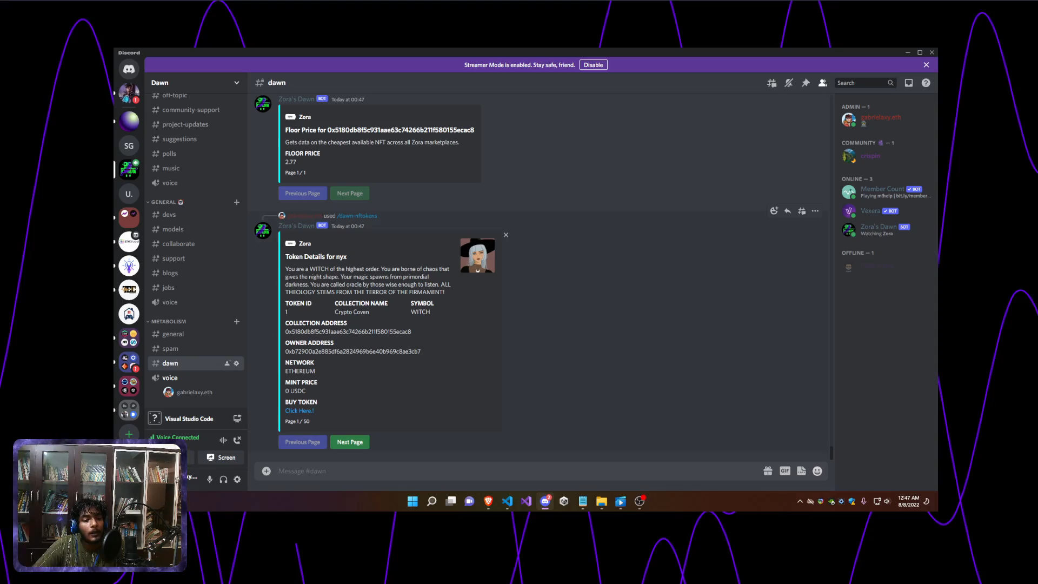Add channel to METABOLISM category
Screen dimensions: 1038x584
point(237,322)
